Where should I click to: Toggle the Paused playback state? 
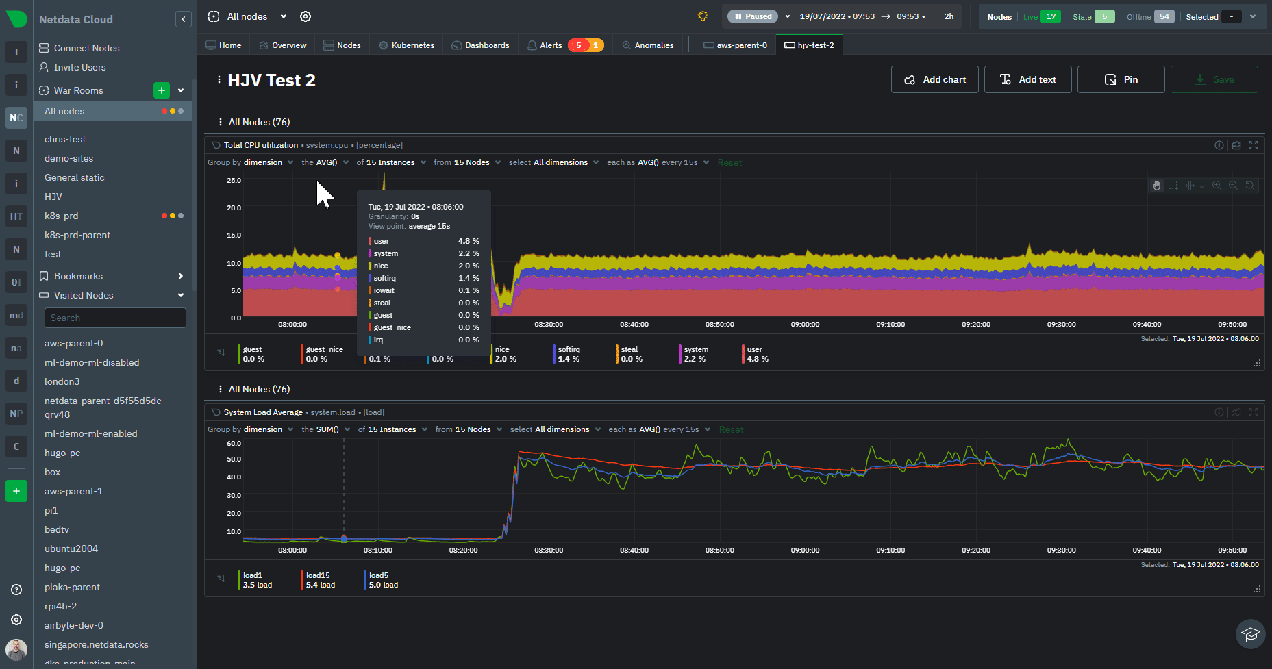click(x=753, y=16)
